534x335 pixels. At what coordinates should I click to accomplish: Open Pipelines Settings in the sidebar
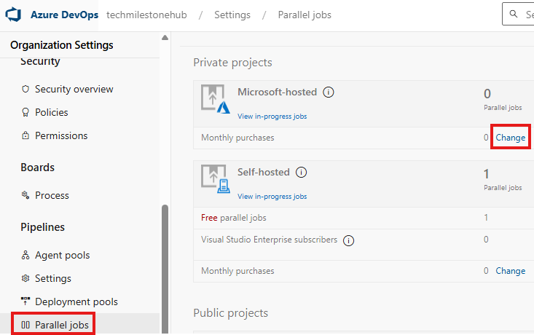(52, 278)
